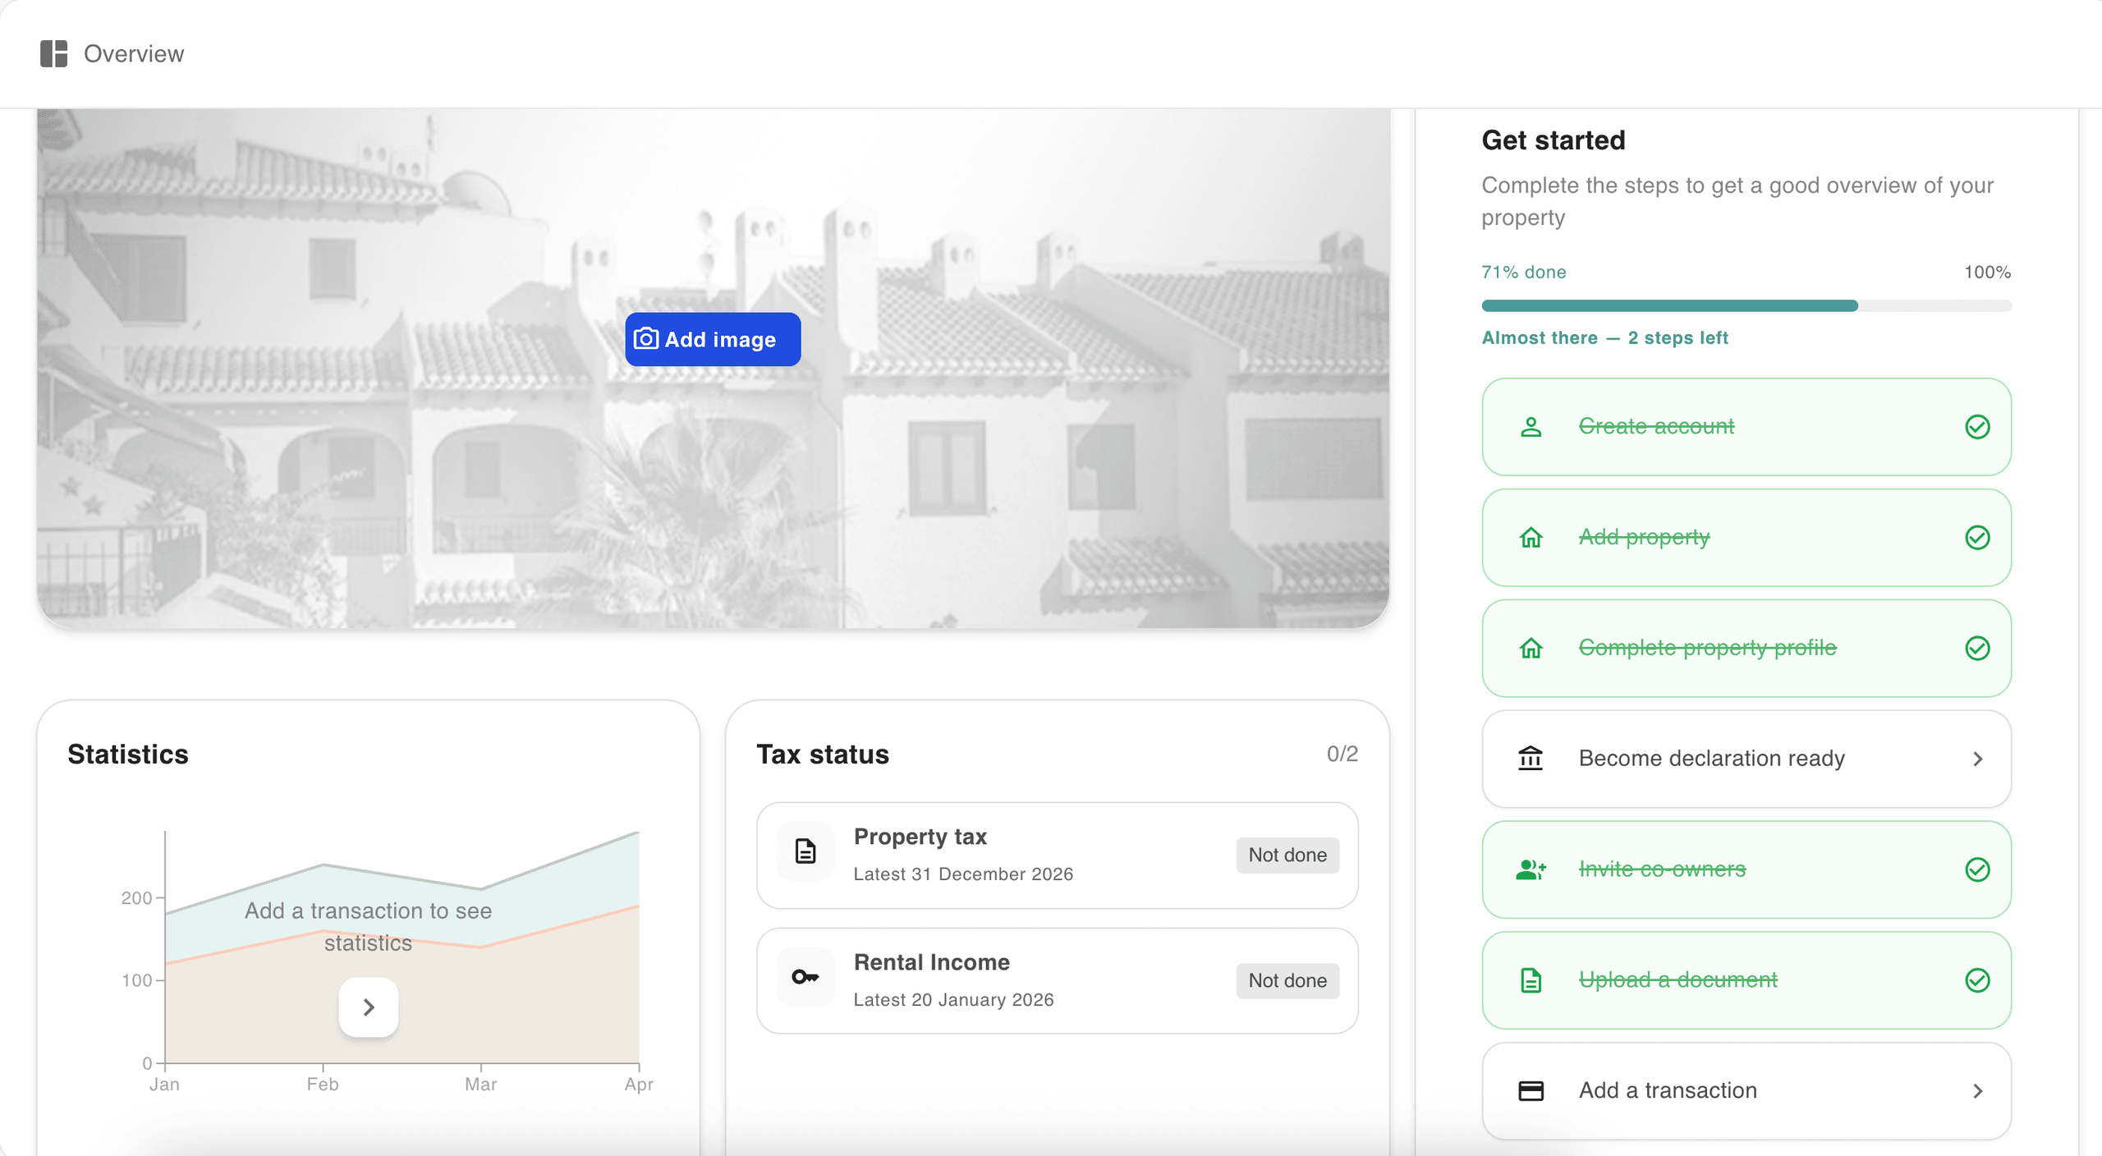Click the bank icon beside Become declaration ready

(x=1531, y=758)
